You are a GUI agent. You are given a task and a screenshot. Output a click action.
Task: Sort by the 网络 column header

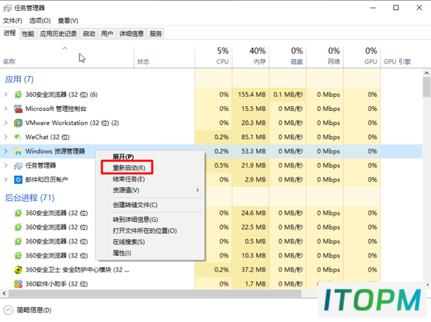[325, 57]
